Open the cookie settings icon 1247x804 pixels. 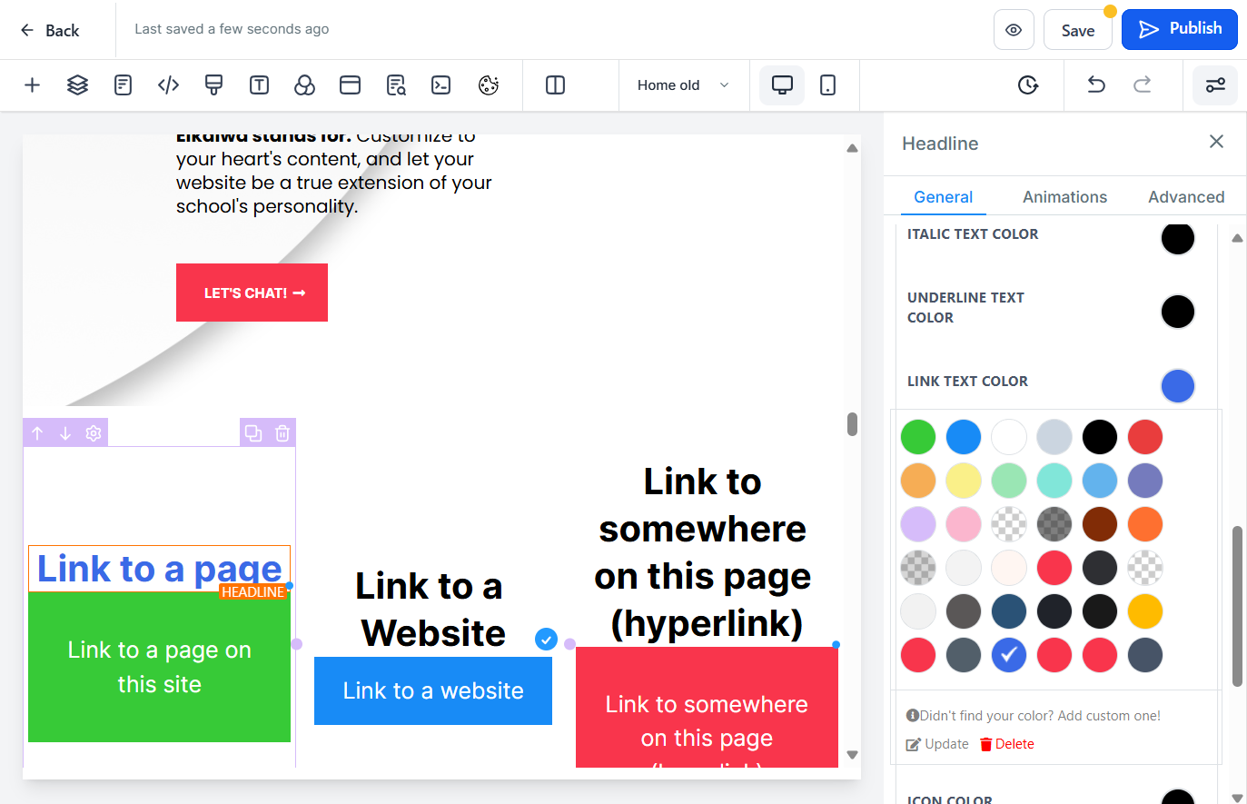tap(489, 85)
